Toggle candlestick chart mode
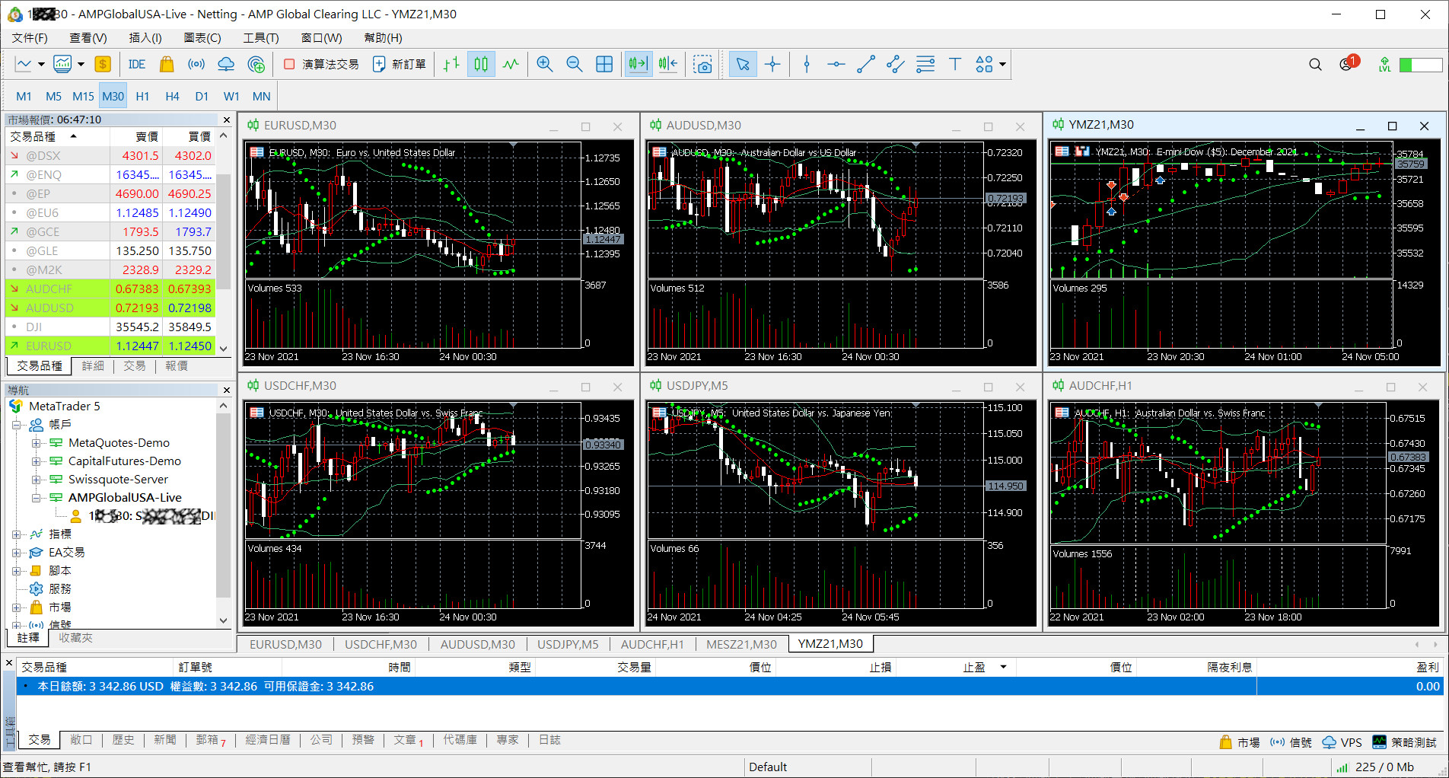Viewport: 1449px width, 778px height. click(481, 65)
